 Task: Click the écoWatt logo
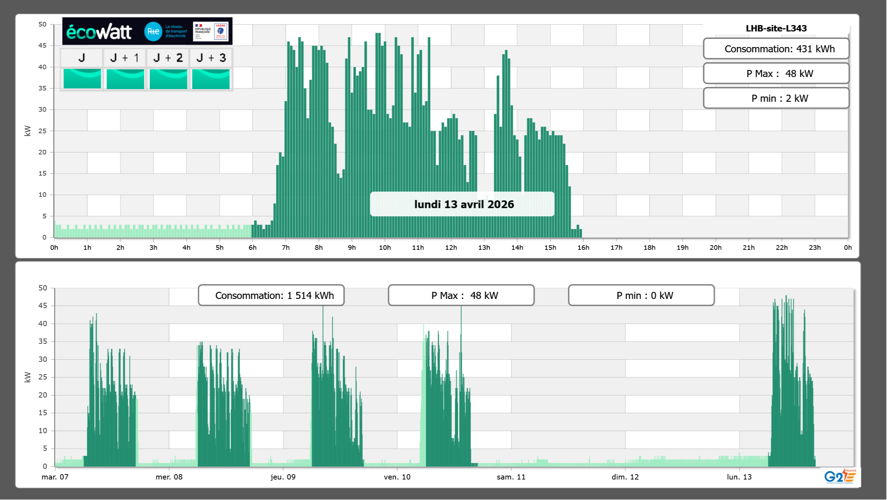click(x=99, y=32)
